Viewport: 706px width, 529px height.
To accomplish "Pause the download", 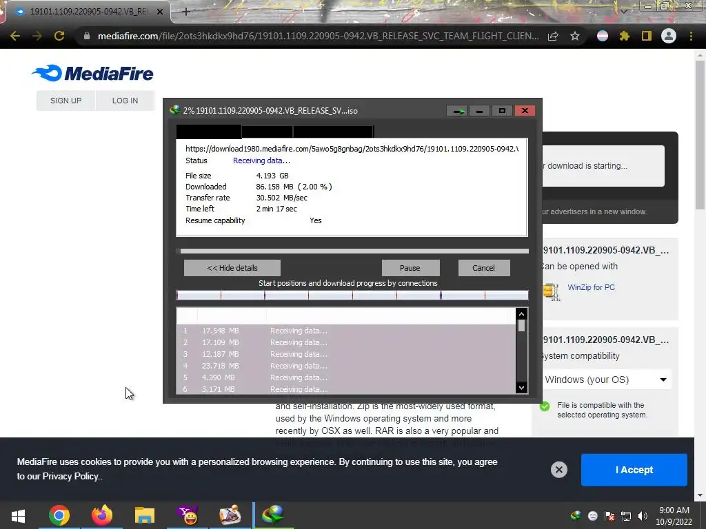I will tap(410, 268).
